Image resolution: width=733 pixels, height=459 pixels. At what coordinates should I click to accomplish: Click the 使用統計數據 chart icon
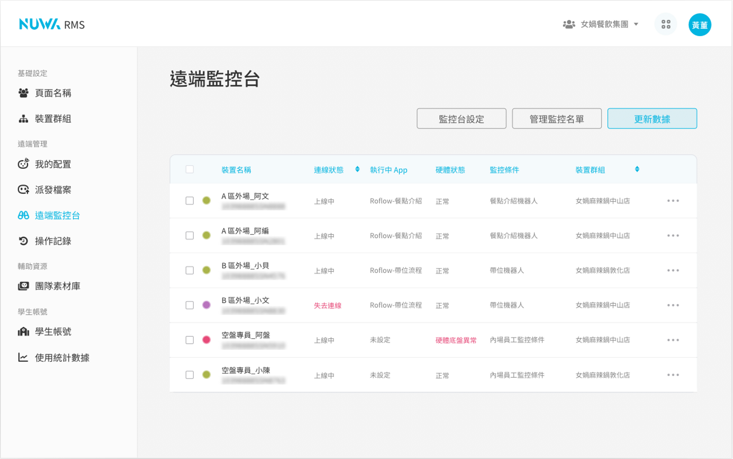(23, 357)
